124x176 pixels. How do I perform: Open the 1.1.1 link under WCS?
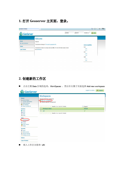86,50
